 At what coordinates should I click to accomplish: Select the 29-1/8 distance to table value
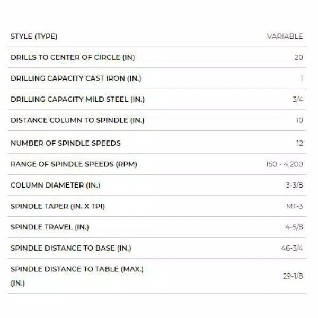tap(292, 276)
